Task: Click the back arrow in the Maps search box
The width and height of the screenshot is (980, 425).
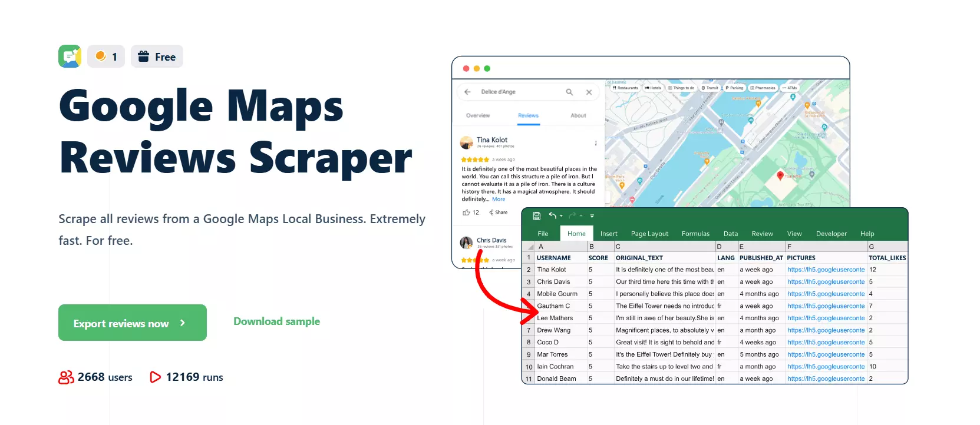Action: click(467, 92)
